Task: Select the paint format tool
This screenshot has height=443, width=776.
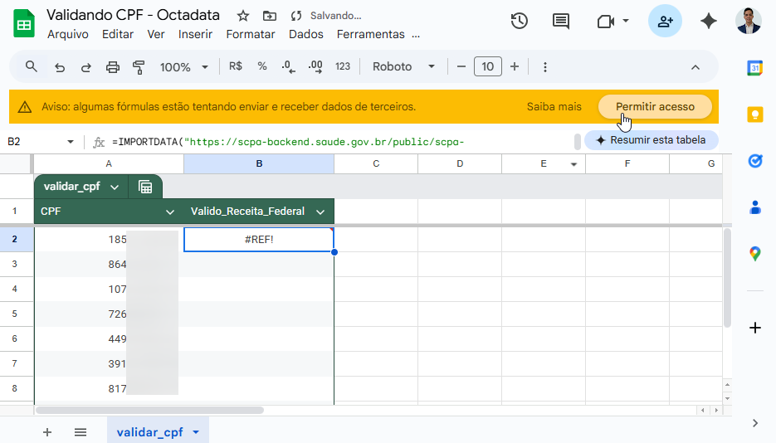Action: [x=139, y=67]
